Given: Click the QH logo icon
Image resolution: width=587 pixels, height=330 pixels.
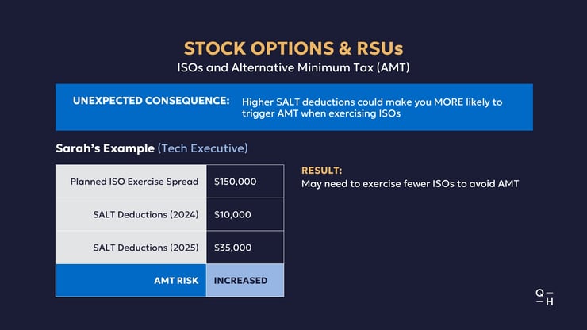Looking at the screenshot, I should pyautogui.click(x=545, y=297).
